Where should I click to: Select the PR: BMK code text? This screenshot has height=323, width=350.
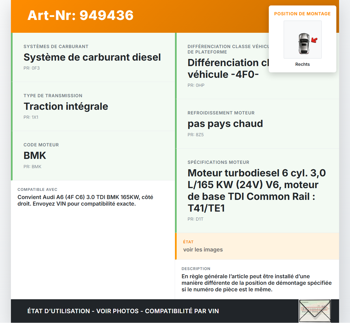pyautogui.click(x=32, y=167)
